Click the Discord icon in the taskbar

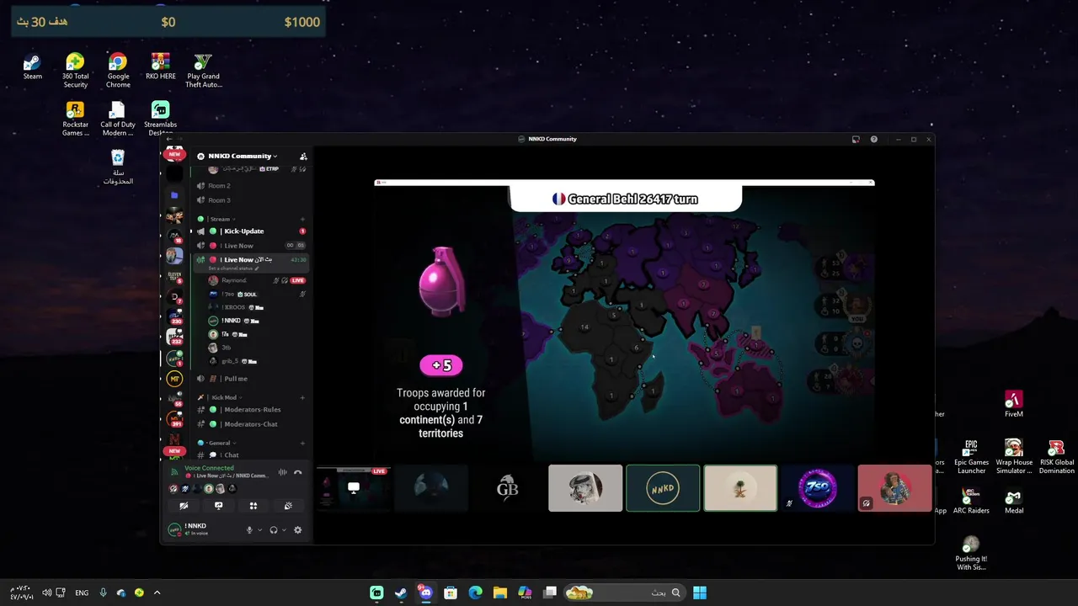click(x=425, y=593)
